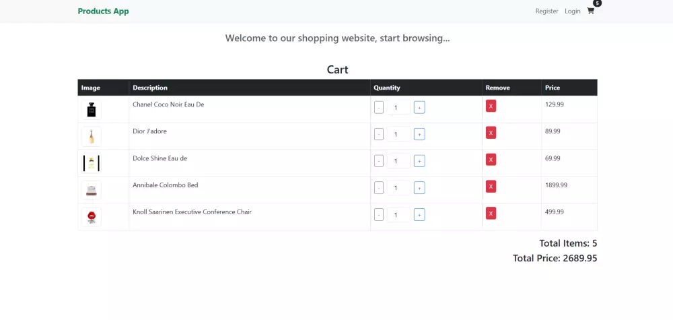Increase Dior J'adore quantity with plus

419,134
